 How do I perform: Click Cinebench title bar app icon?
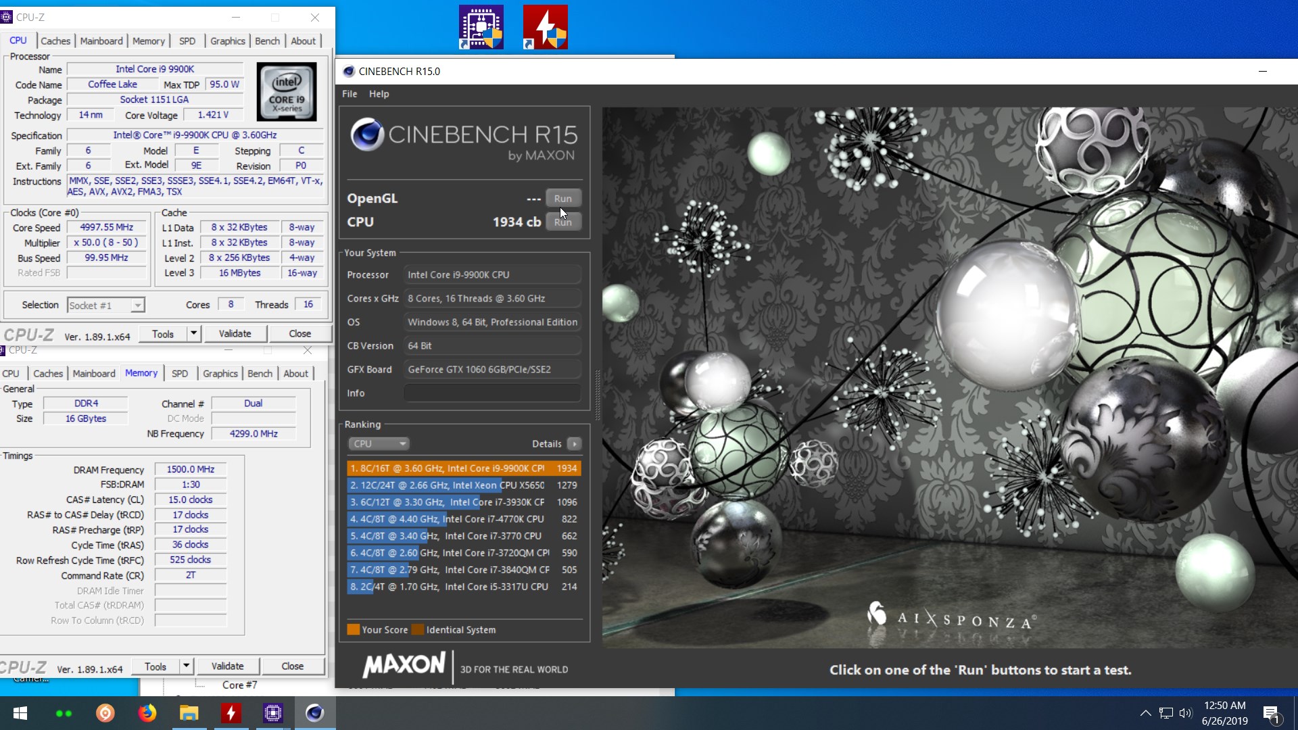[x=349, y=71]
